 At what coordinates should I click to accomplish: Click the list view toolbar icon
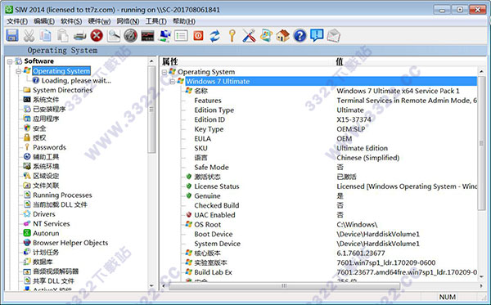click(x=182, y=36)
